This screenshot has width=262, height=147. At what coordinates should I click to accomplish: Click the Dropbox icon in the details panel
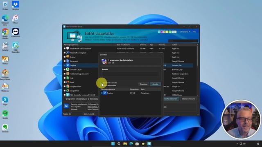pos(66,106)
